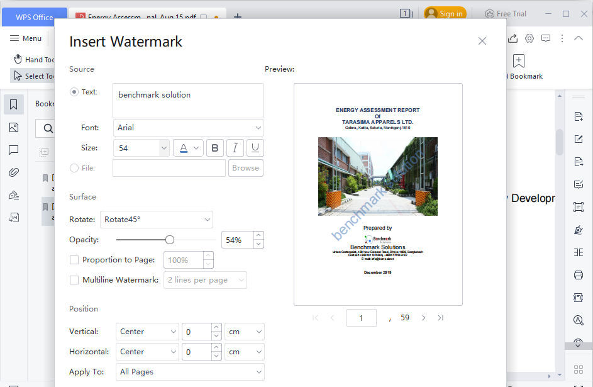The height and width of the screenshot is (387, 593).
Task: Decrease opacity with the down arrow
Action: [258, 244]
